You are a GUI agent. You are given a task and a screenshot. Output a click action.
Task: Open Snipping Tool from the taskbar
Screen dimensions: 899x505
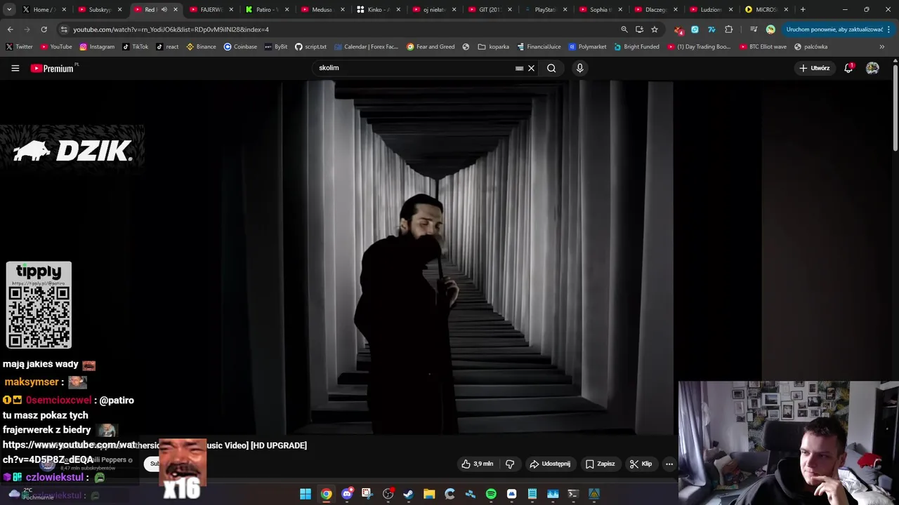[367, 494]
